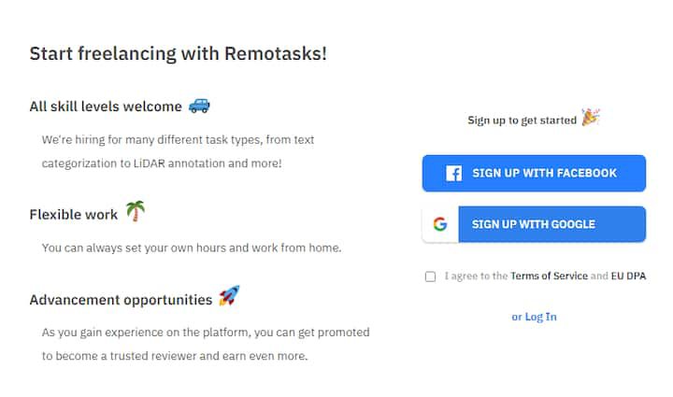Click the trusted reviewer description paragraph
The width and height of the screenshot is (673, 397).
pos(206,344)
